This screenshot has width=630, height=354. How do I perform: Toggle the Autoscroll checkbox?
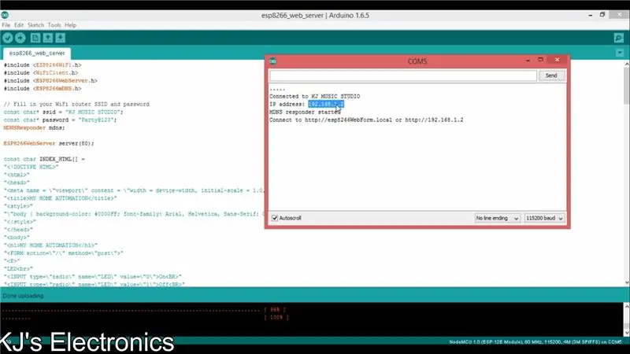[x=275, y=218]
